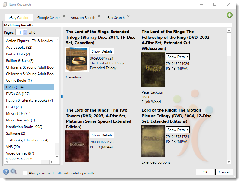Select LEGO (21) category
The width and height of the screenshot is (242, 184).
29,107
